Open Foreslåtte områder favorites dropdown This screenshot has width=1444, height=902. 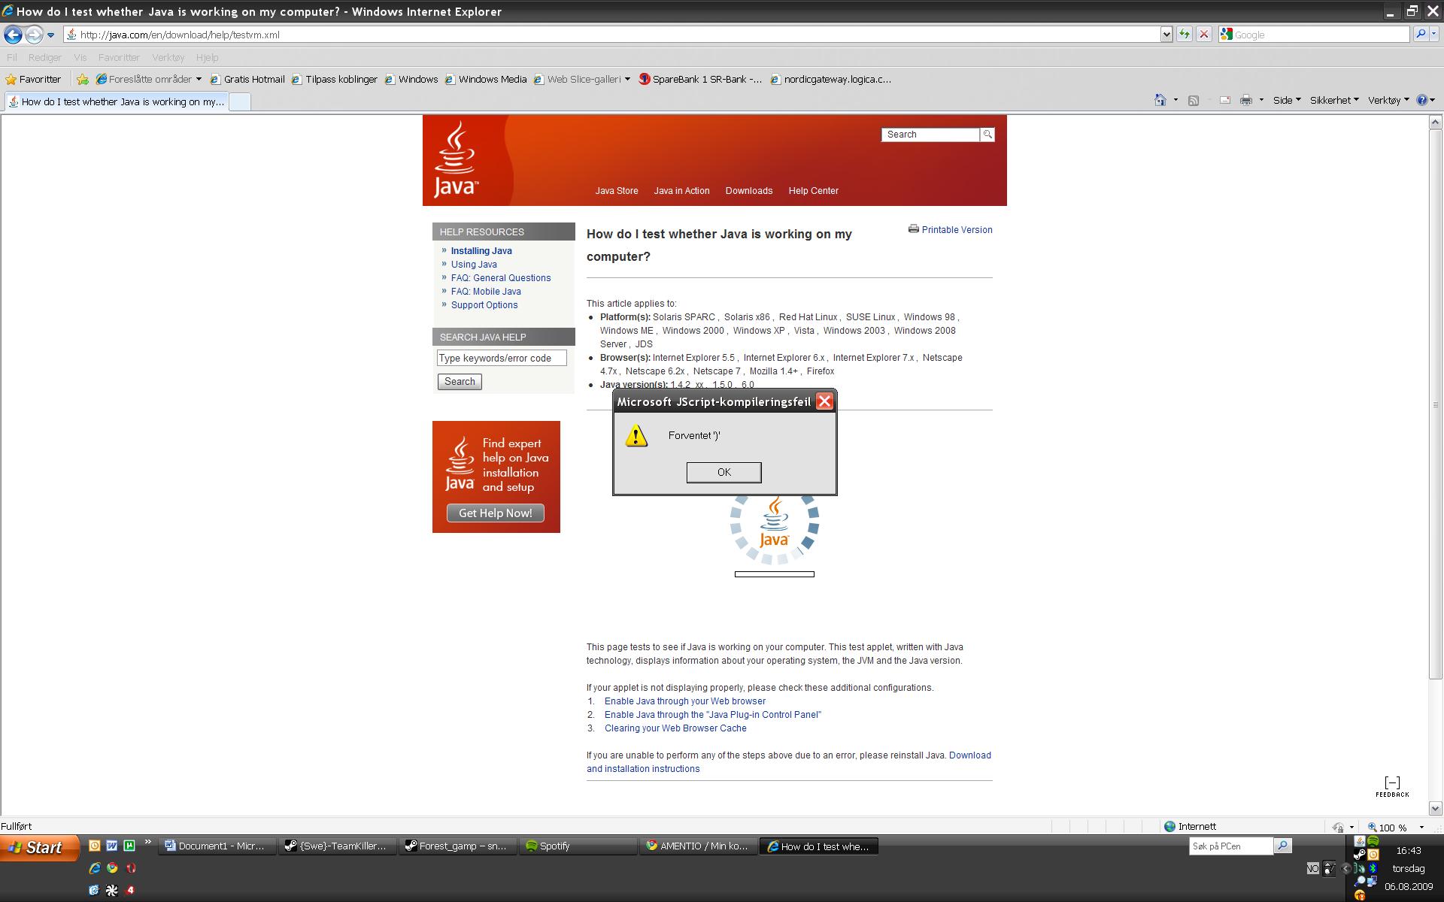[x=149, y=79]
